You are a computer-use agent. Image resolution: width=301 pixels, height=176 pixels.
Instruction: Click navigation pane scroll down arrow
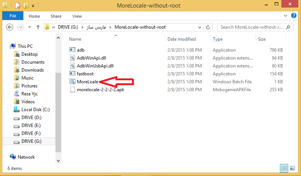pyautogui.click(x=58, y=161)
